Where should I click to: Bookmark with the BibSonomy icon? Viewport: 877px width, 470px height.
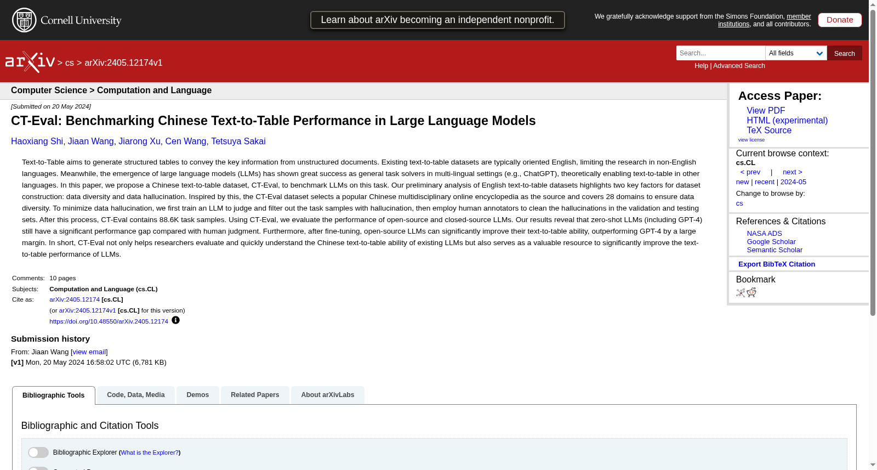(x=741, y=293)
